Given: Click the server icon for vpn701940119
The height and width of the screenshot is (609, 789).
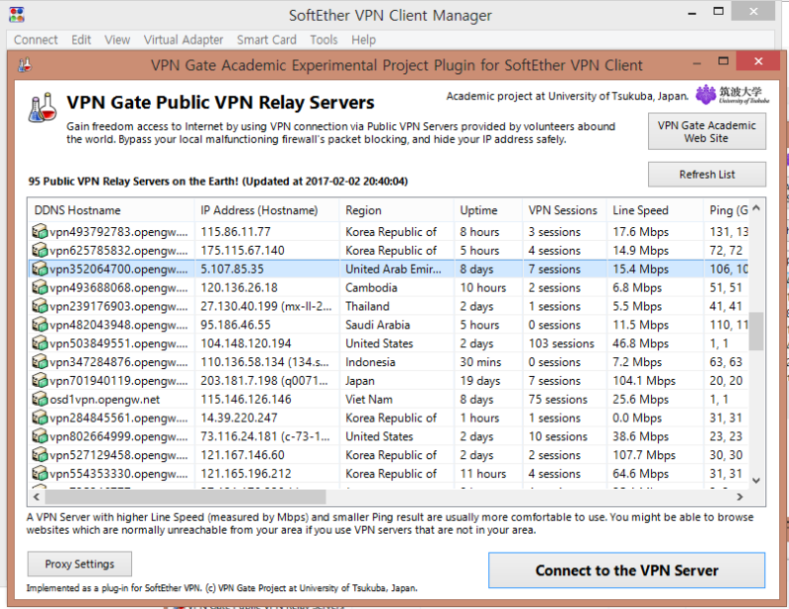Looking at the screenshot, I should [x=39, y=381].
